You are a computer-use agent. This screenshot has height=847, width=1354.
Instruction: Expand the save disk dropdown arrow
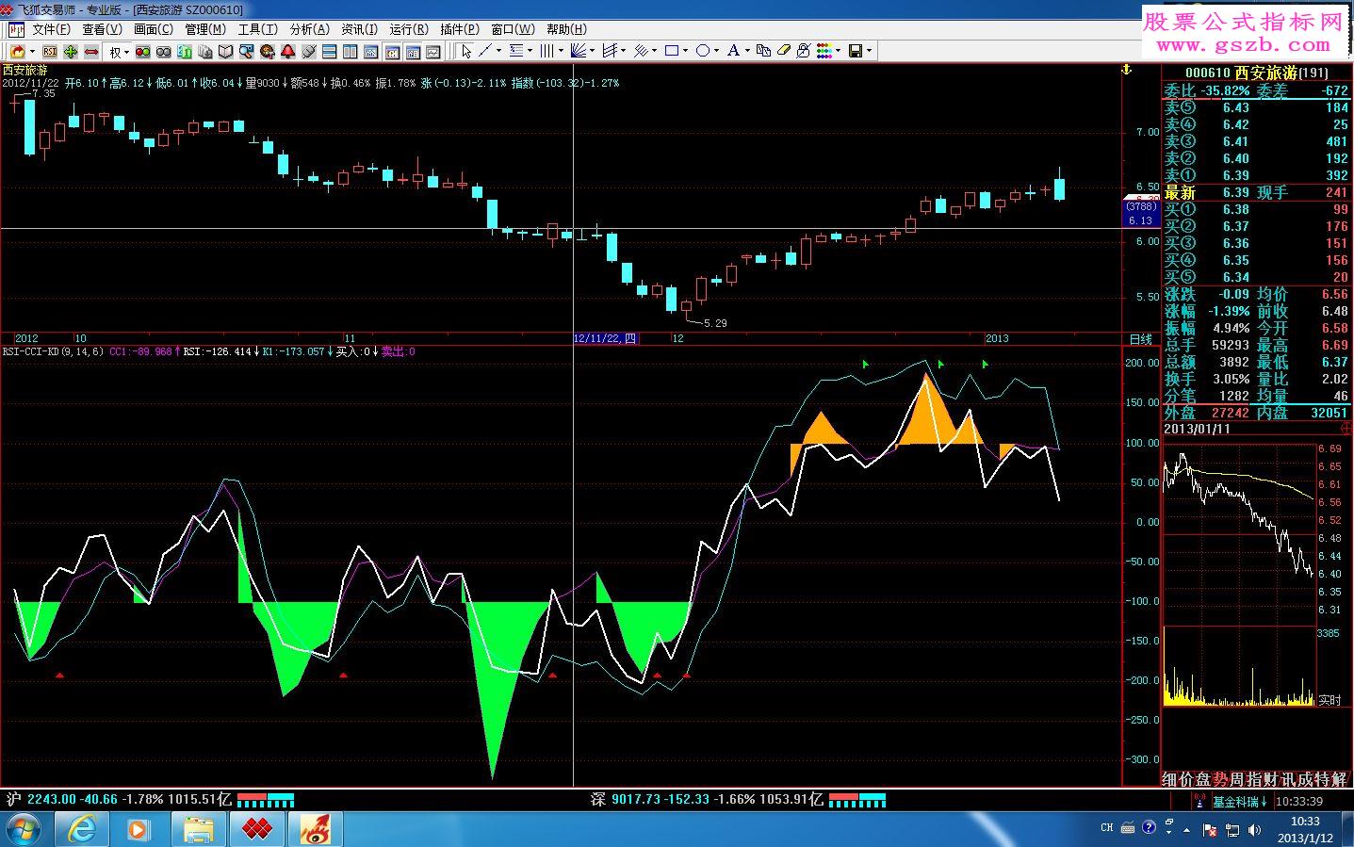[x=869, y=51]
